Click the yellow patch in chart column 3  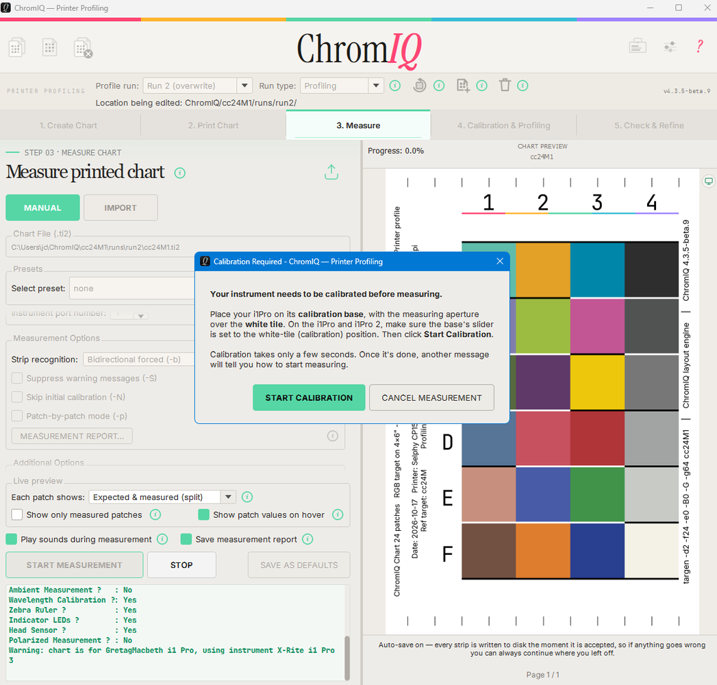pos(597,382)
